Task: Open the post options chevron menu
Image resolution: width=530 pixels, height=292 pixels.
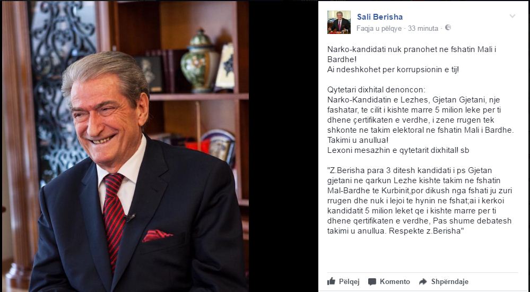Action: pyautogui.click(x=512, y=16)
